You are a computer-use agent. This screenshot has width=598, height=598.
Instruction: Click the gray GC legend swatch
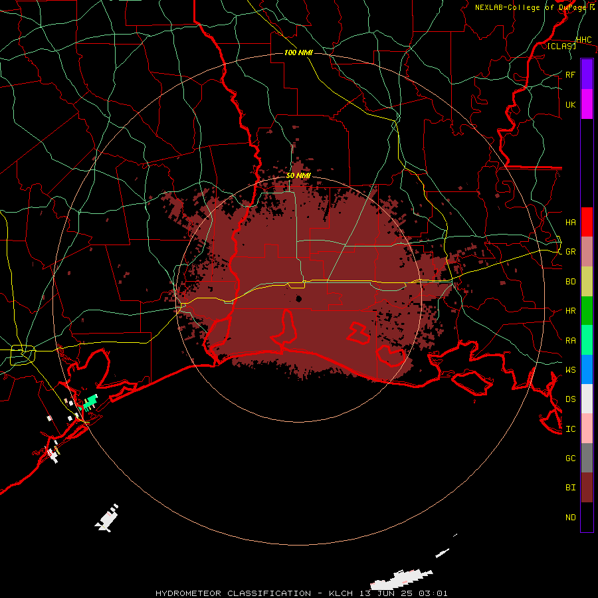click(587, 458)
